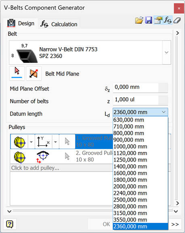Screen dimensions: 185x233
Task: Select 2240,000 mm datum length
Action: pyautogui.click(x=141, y=193)
